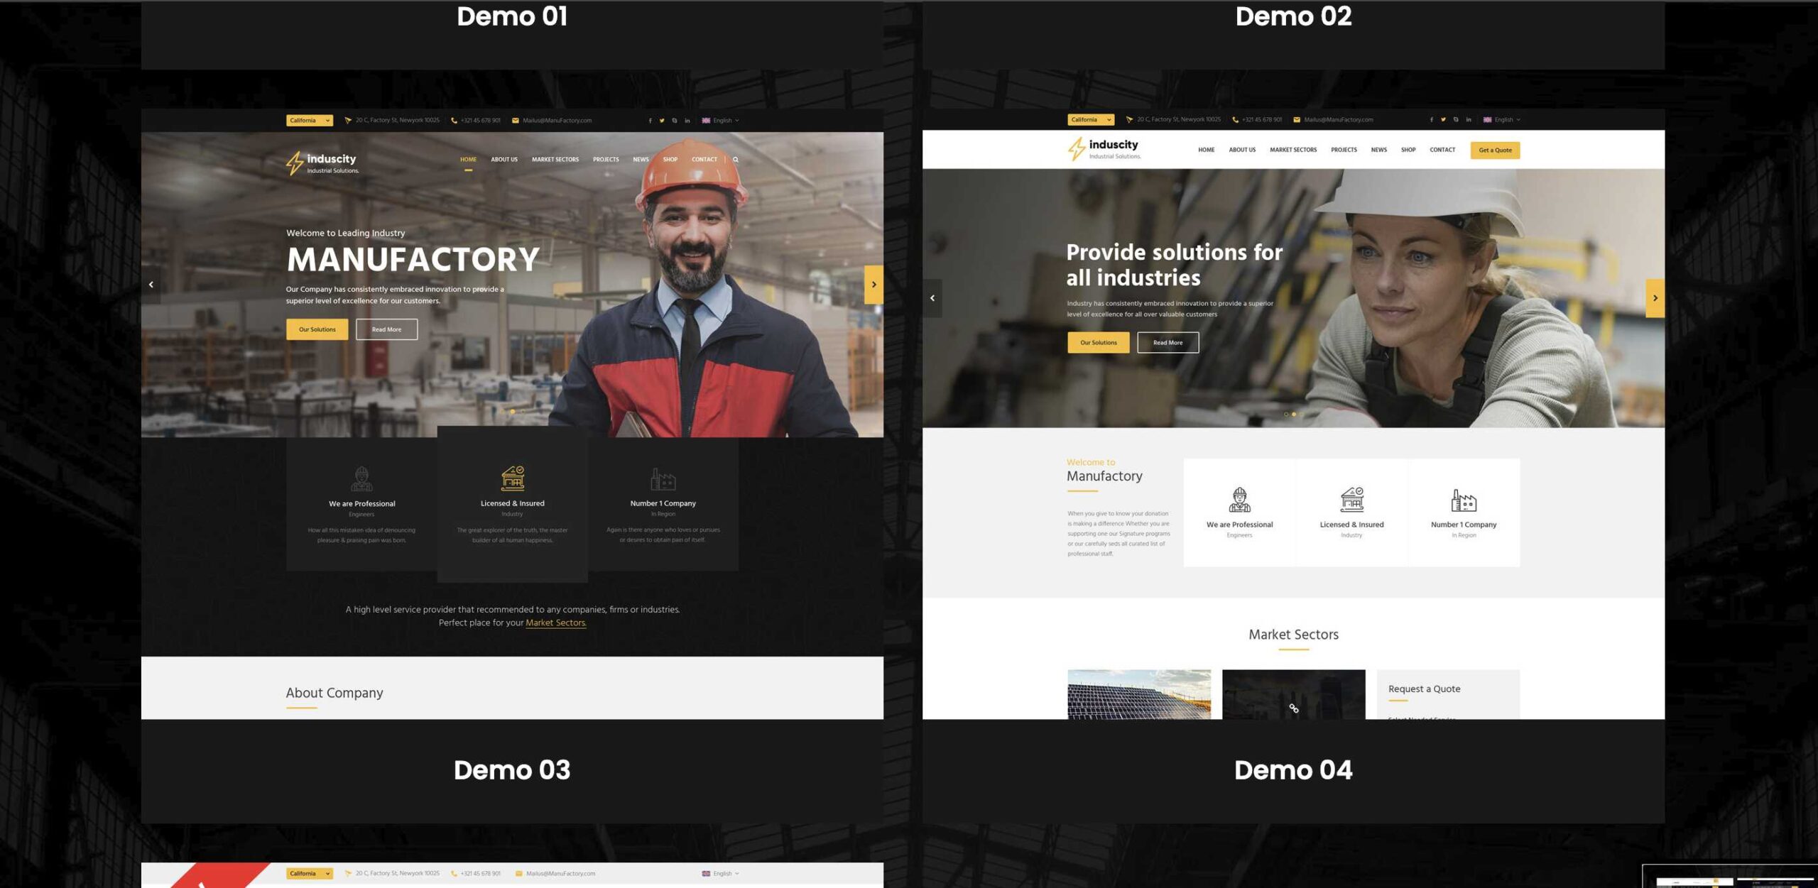
Task: Click the Twitter icon in Demo 02 top bar
Action: point(1443,120)
